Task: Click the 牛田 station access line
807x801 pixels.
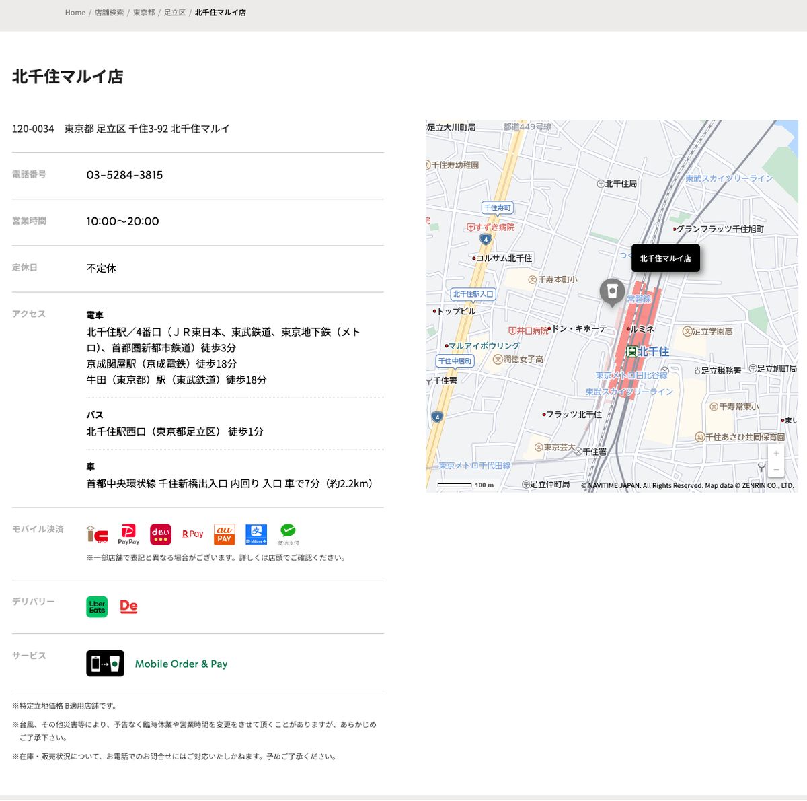Action: click(176, 380)
